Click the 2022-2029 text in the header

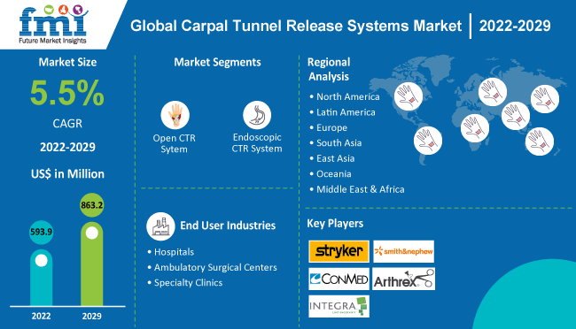click(515, 26)
